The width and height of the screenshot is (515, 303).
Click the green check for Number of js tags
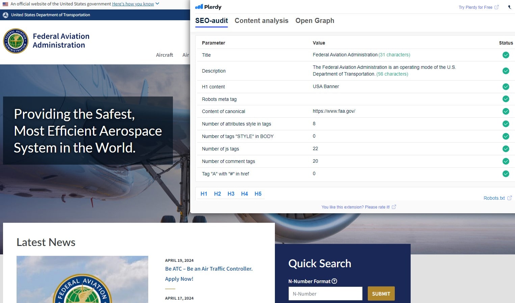[x=506, y=149]
